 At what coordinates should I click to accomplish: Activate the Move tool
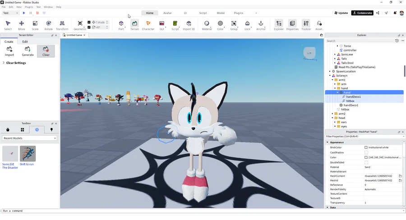(22, 25)
